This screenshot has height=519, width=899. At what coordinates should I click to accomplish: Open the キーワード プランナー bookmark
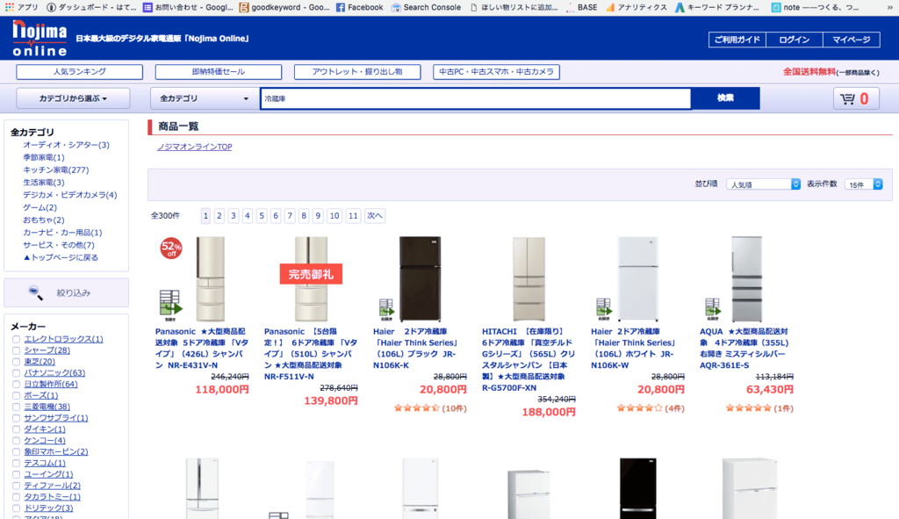717,7
